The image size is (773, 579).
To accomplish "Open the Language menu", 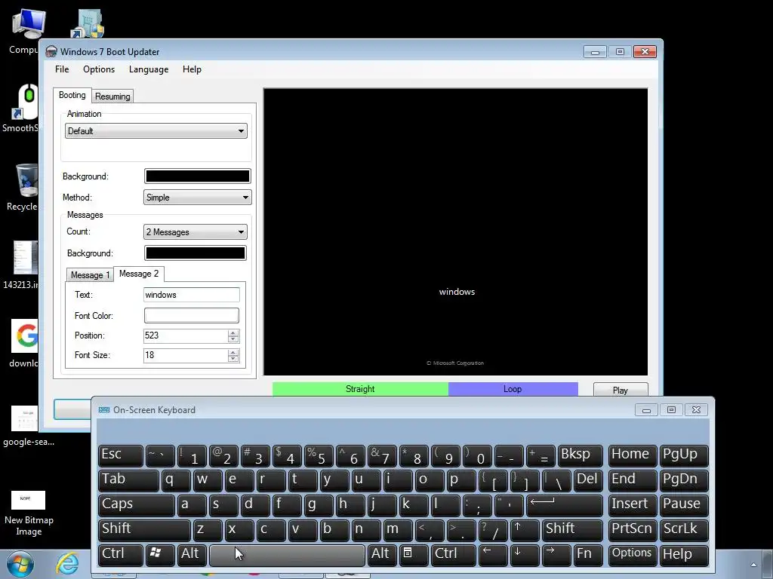I will [x=149, y=69].
